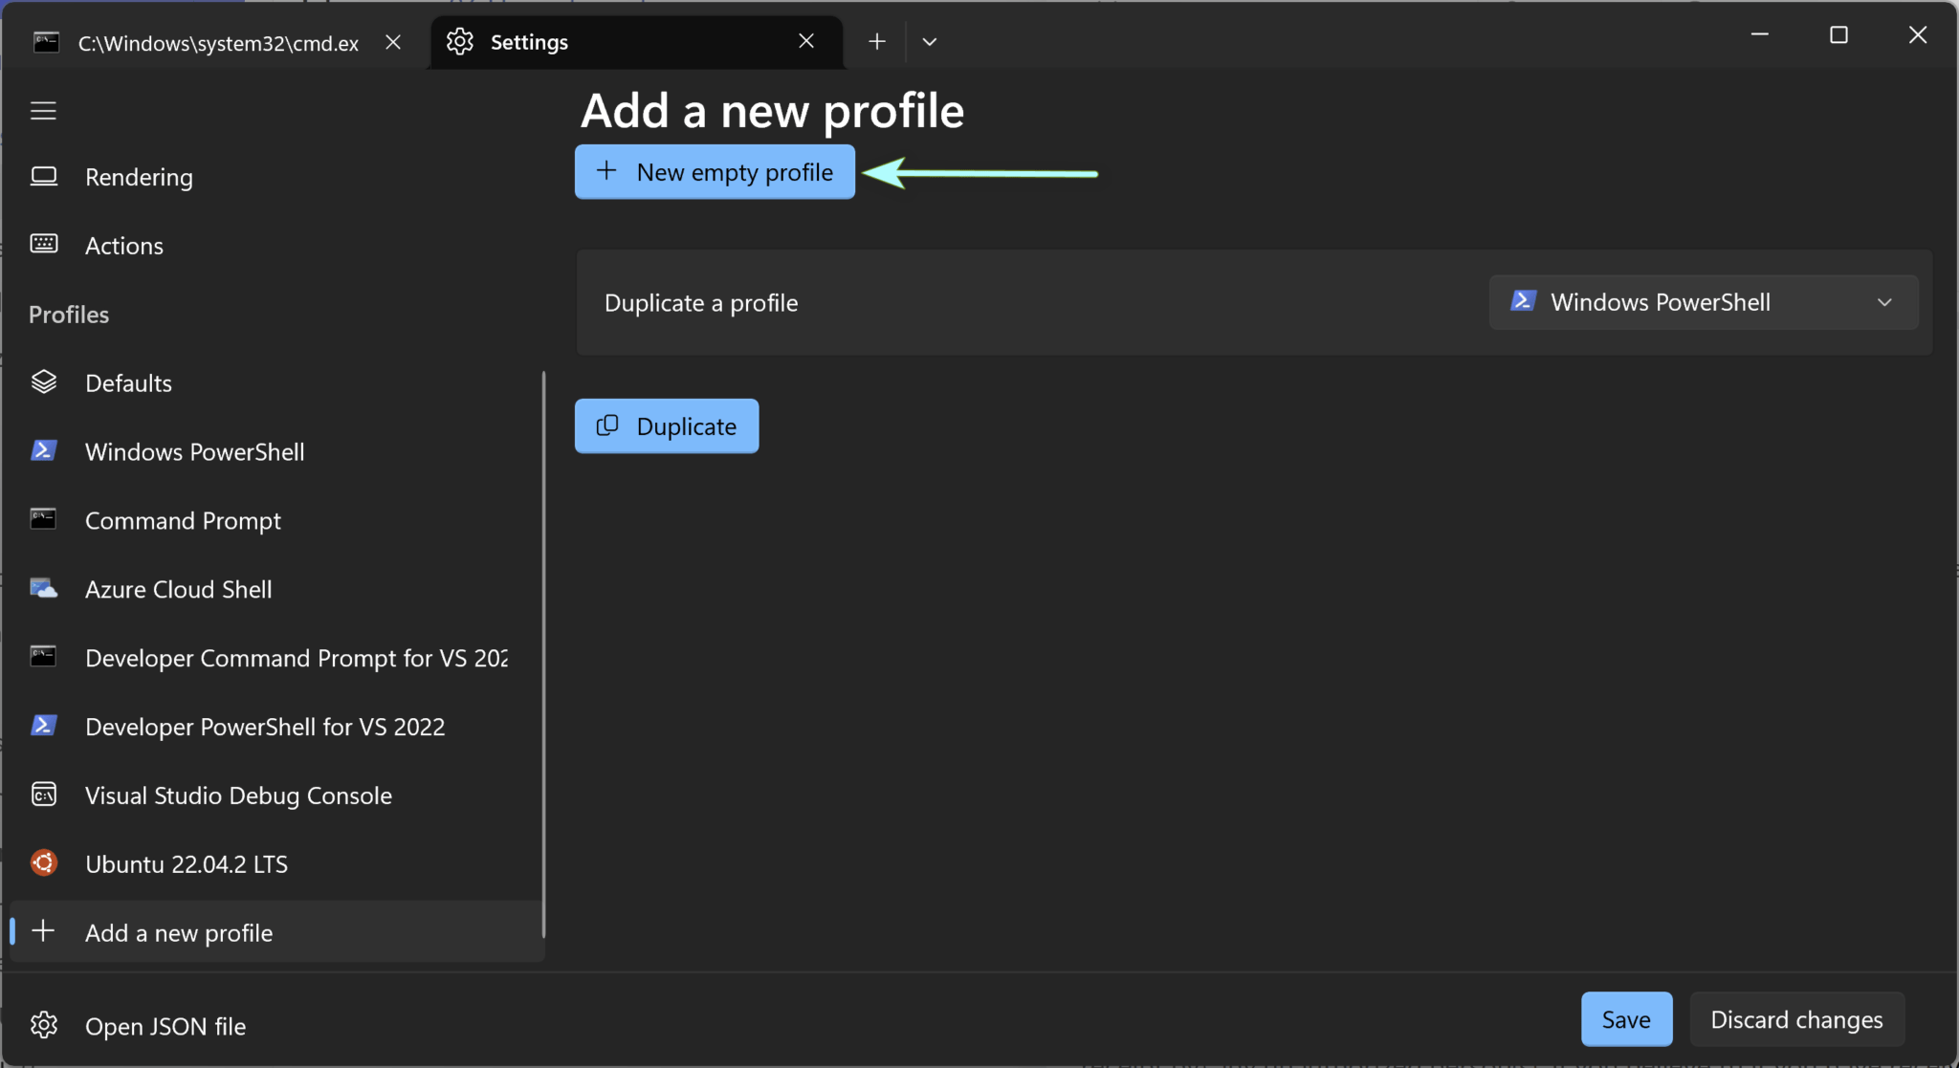This screenshot has width=1959, height=1068.
Task: Save the settings changes
Action: tap(1625, 1019)
